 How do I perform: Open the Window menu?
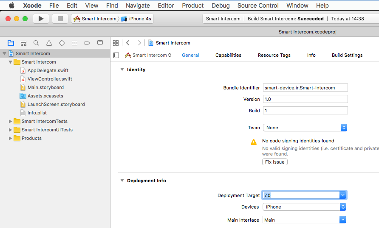[x=297, y=6]
